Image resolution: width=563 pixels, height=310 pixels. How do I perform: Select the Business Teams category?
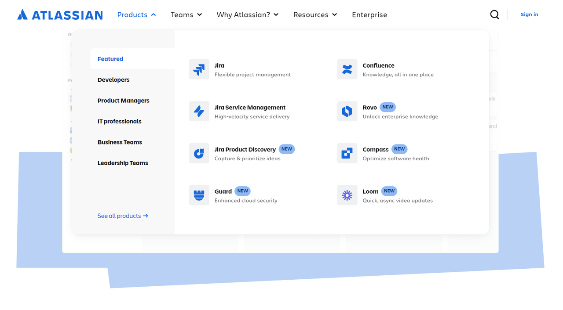120,142
